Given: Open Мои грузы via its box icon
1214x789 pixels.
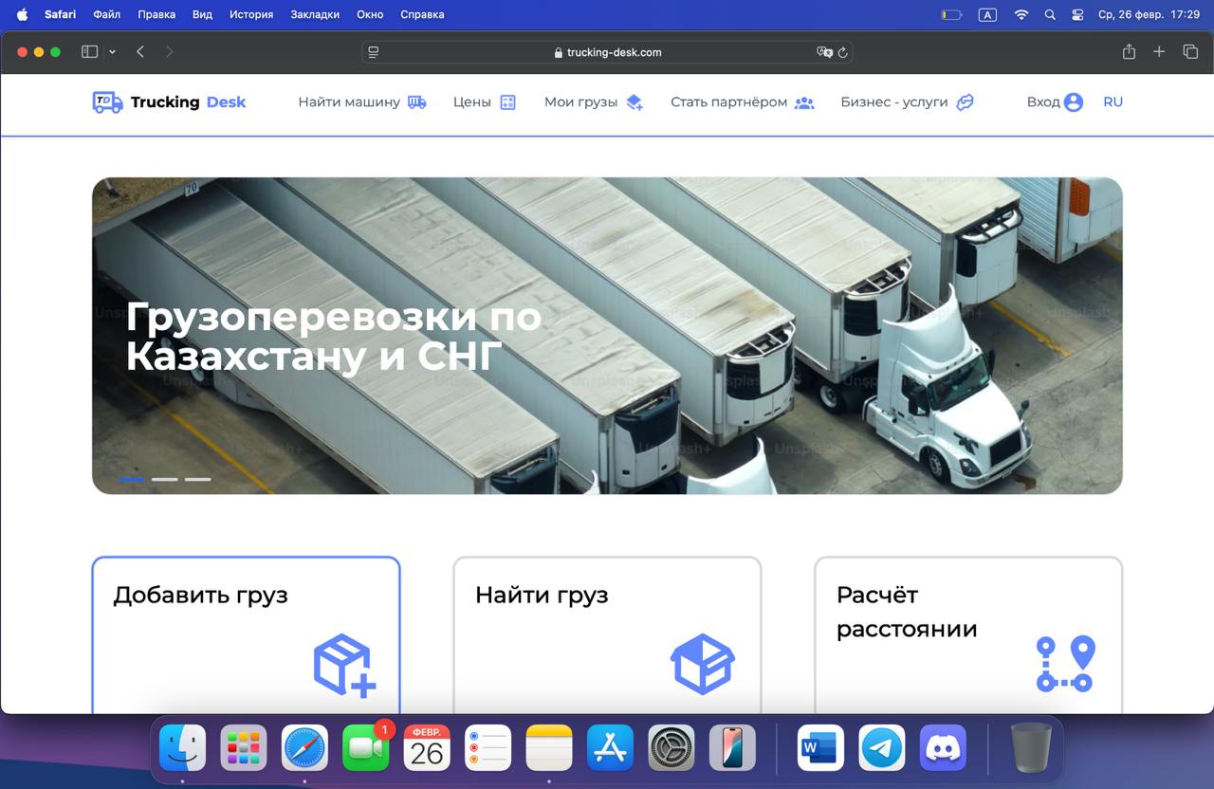Looking at the screenshot, I should pos(633,101).
